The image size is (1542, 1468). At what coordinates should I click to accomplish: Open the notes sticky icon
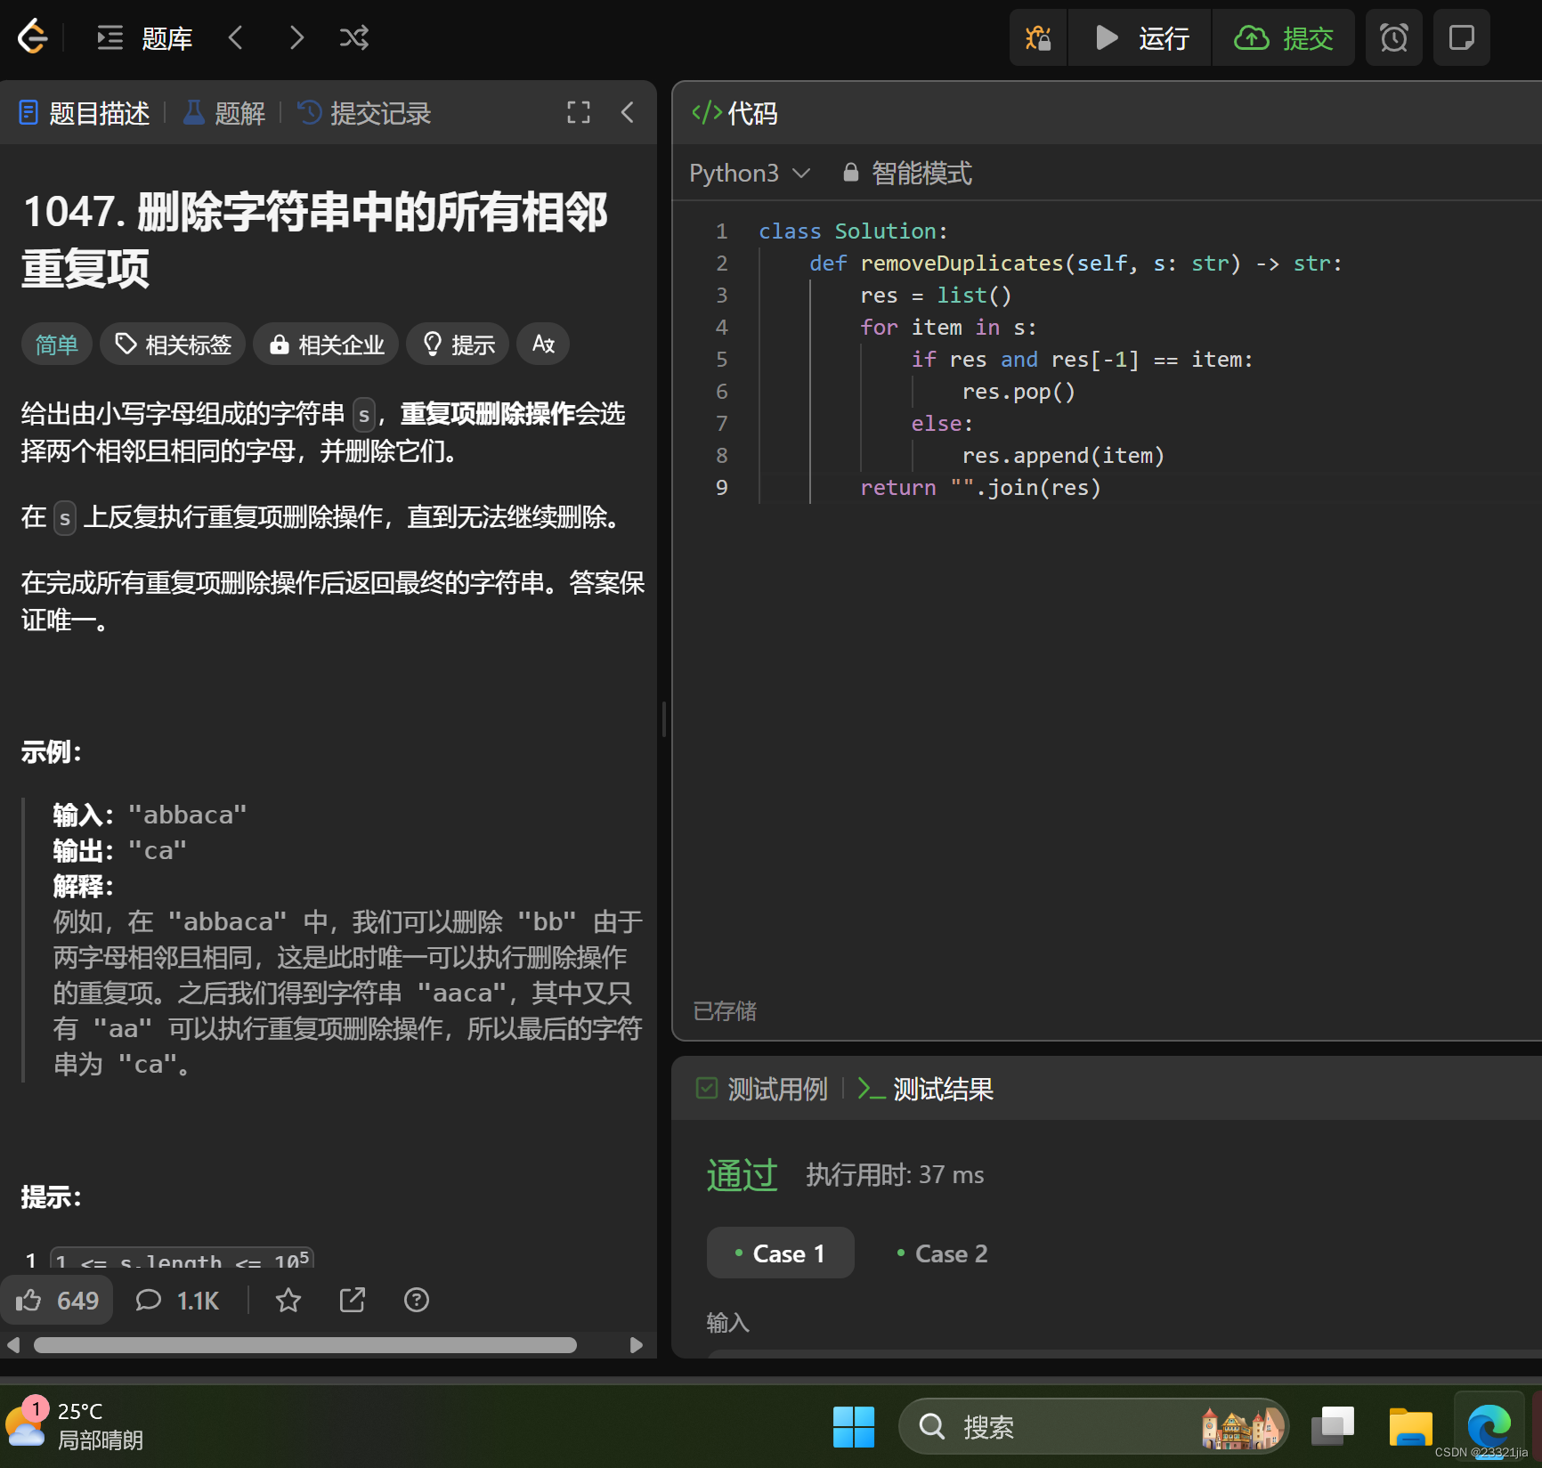(x=1462, y=38)
